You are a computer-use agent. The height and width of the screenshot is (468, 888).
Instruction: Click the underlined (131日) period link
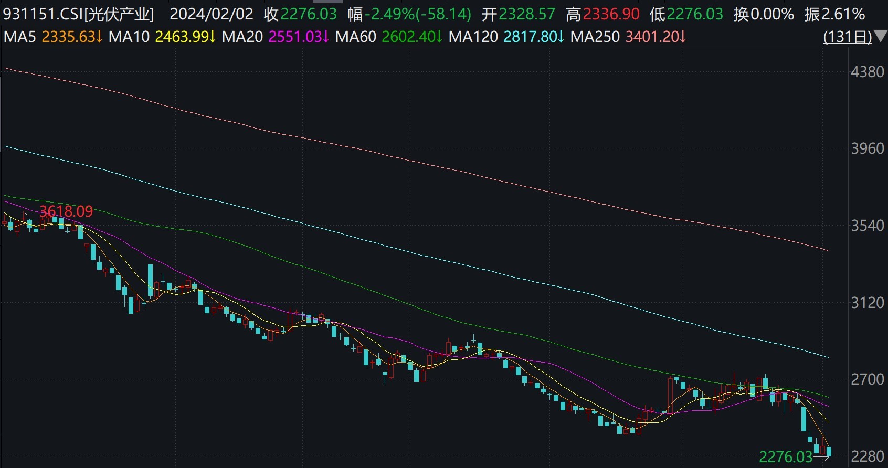pos(848,37)
